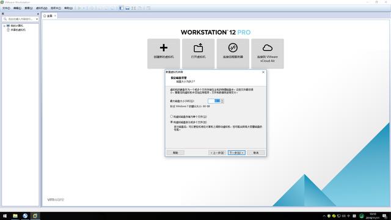Click the power on play toolbar icon
Screen dimensions: 391x220
79,8
